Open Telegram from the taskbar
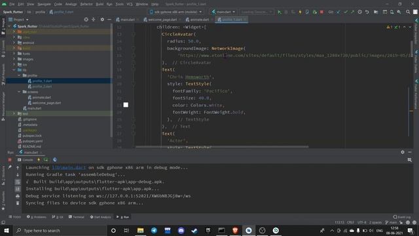Viewport: 419px width, 236px height. point(154,230)
